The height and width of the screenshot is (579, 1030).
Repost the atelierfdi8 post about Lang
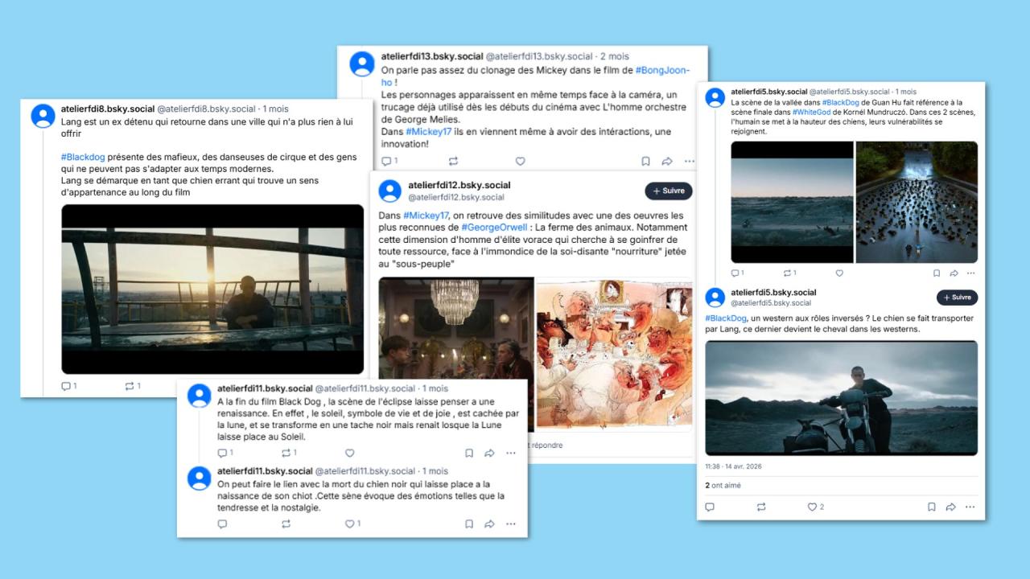(x=130, y=386)
